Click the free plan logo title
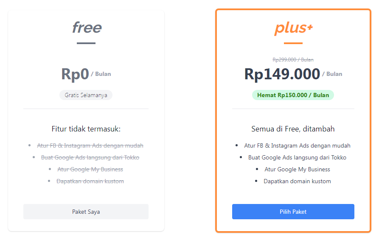379x243 pixels. point(87,28)
